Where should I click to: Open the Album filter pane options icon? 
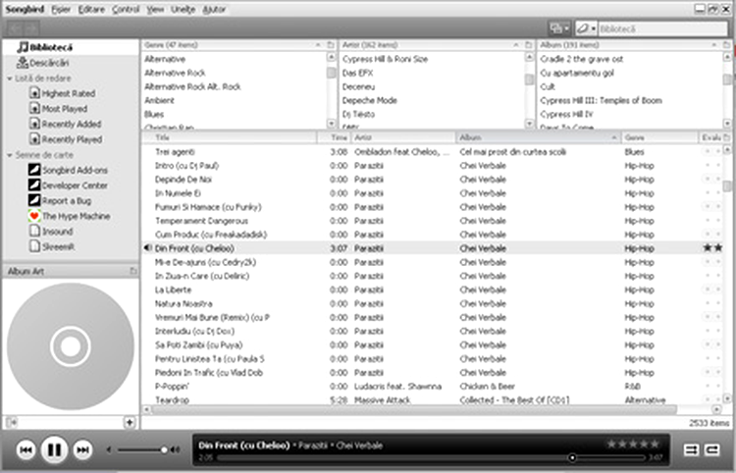(x=726, y=45)
